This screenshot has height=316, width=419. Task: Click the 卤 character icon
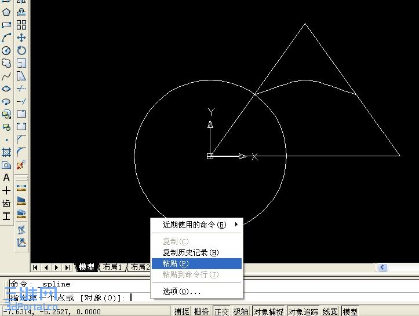pyautogui.click(x=6, y=203)
